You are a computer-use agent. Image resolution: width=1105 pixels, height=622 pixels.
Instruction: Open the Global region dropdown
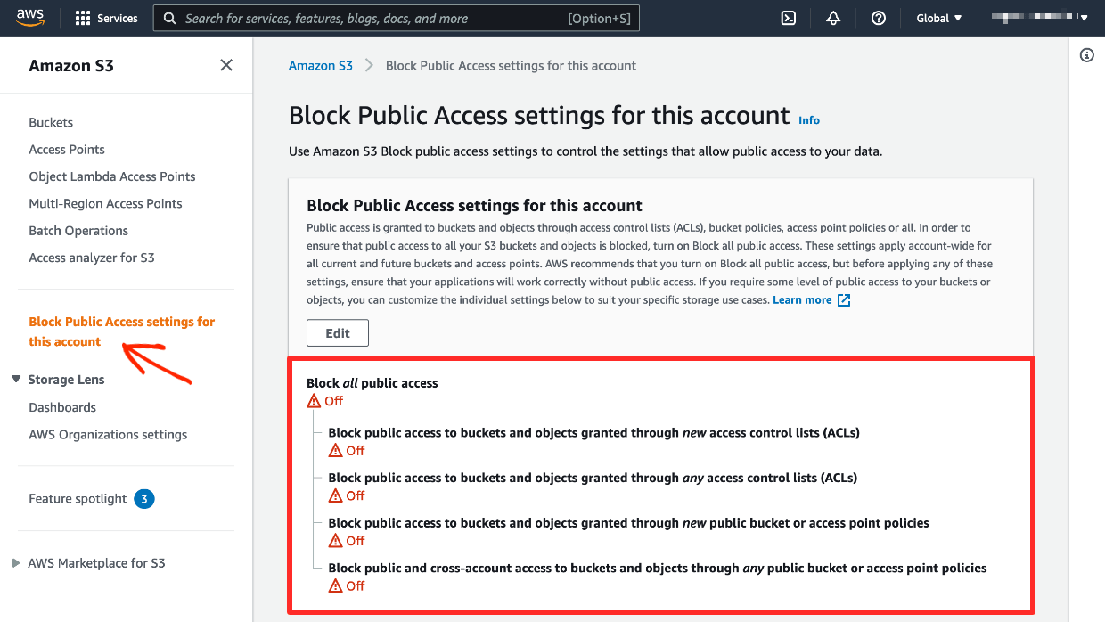click(x=938, y=17)
